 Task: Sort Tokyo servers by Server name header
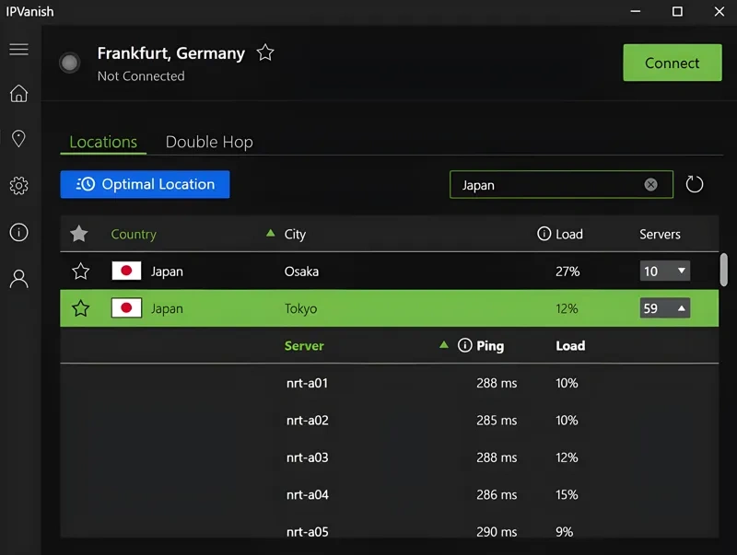coord(304,346)
